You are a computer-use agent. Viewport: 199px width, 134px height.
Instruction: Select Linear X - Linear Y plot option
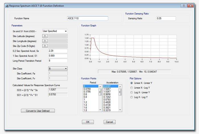click(132, 83)
